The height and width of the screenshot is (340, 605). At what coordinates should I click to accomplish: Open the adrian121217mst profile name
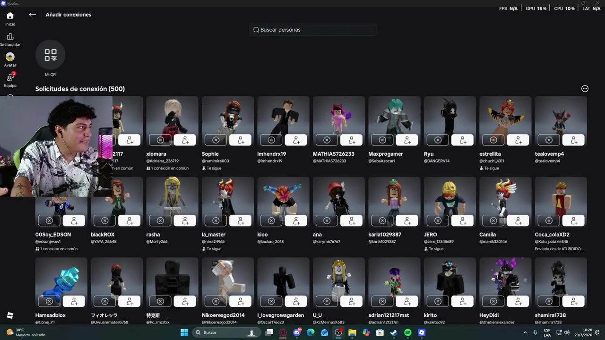coord(389,315)
